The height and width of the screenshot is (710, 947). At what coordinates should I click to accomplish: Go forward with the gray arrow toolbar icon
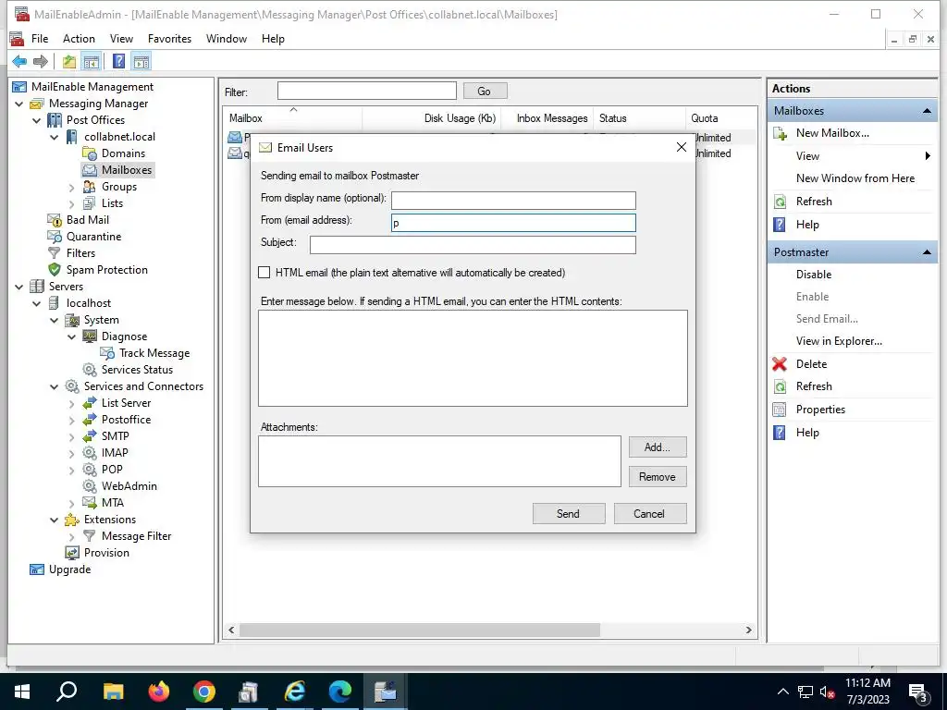[41, 61]
